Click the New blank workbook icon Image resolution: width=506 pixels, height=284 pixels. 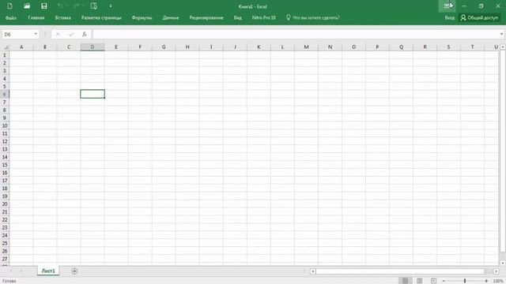pos(9,6)
